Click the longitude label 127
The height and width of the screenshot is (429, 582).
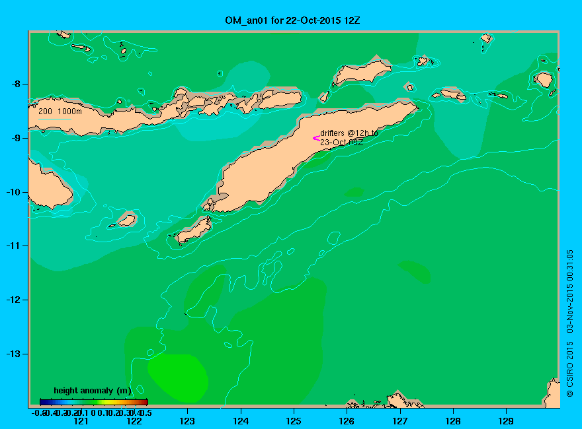coord(399,421)
